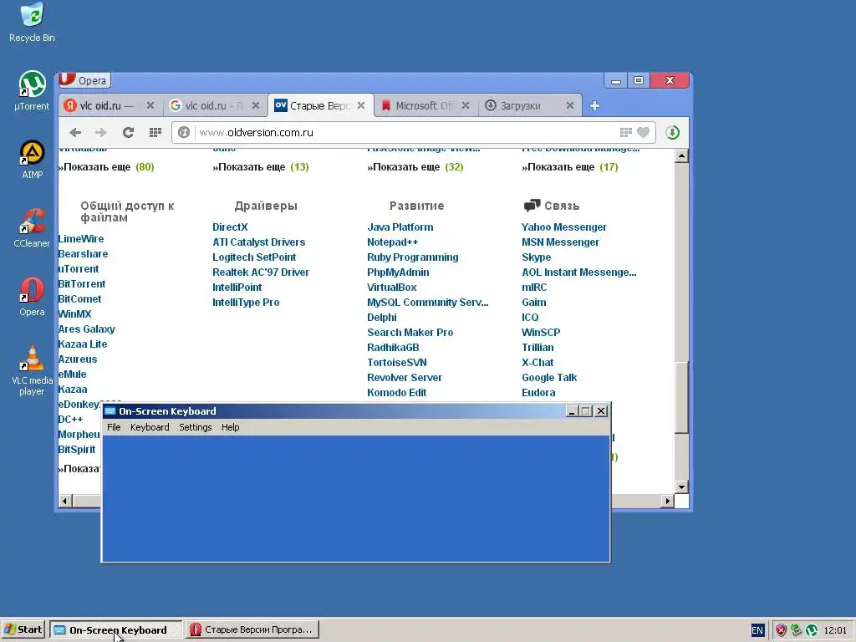Open the LimeWire link
This screenshot has width=856, height=642.
coord(81,238)
